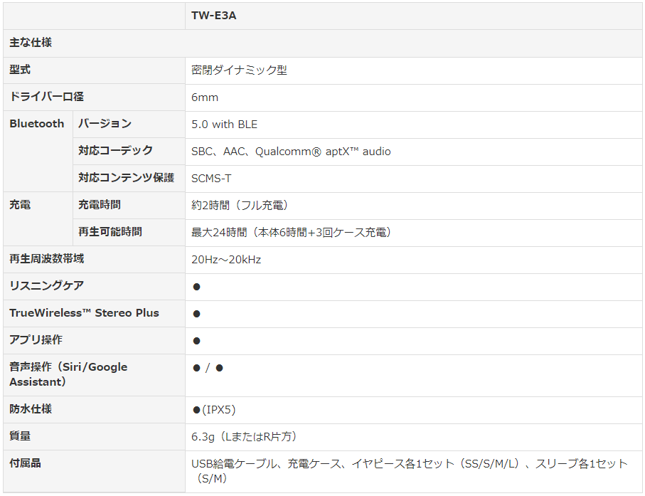This screenshot has height=496, width=645.
Task: Click the bullet mark in アプリ操作 row
Action: click(x=197, y=341)
